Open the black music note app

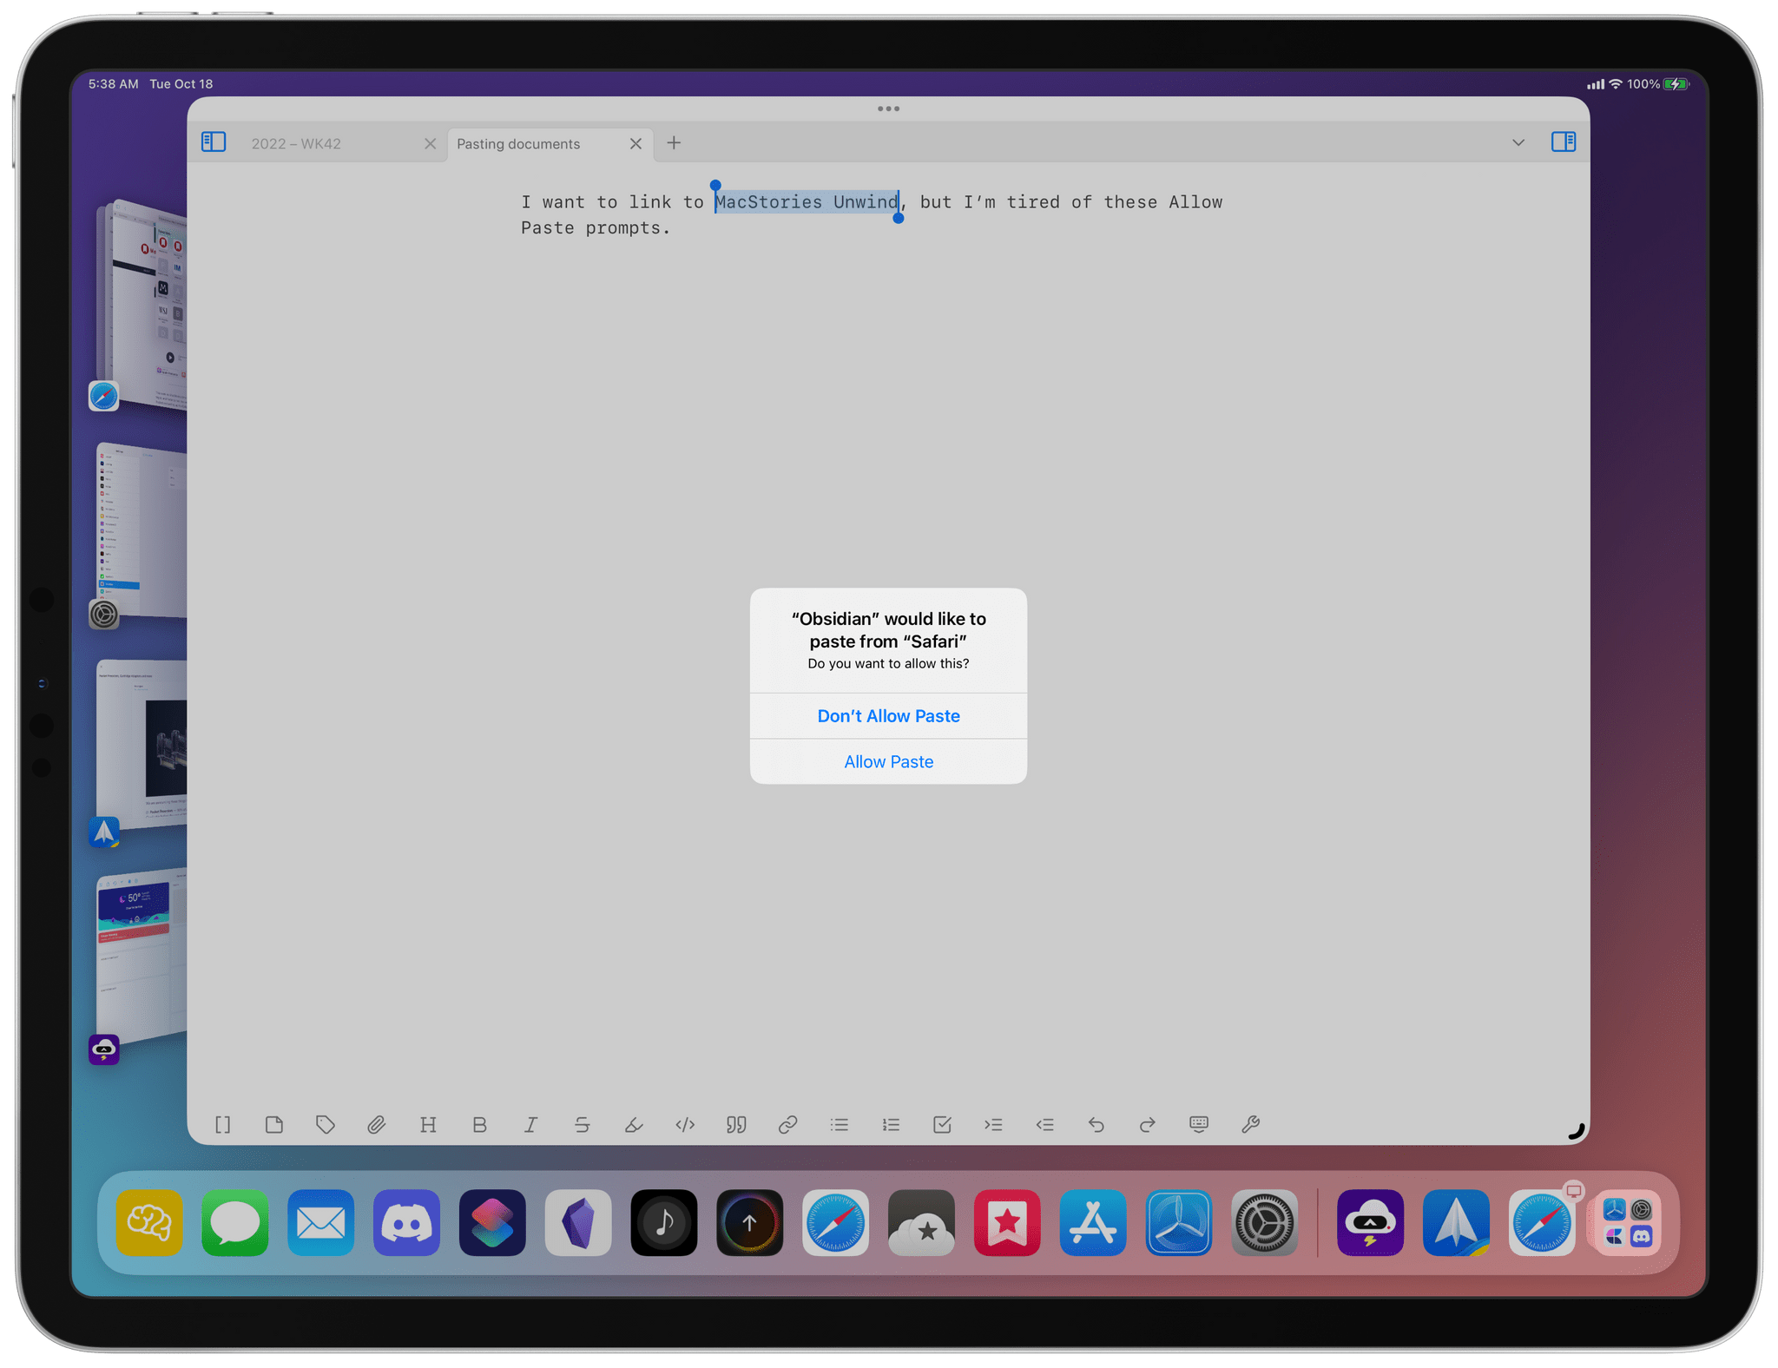click(x=664, y=1223)
